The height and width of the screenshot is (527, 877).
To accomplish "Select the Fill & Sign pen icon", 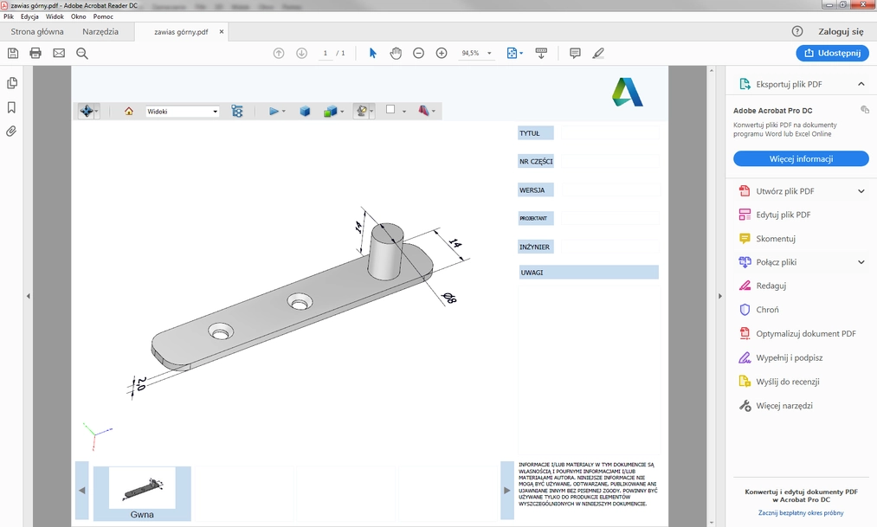I will (597, 53).
